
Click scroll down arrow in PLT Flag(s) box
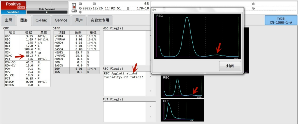(x=151, y=117)
